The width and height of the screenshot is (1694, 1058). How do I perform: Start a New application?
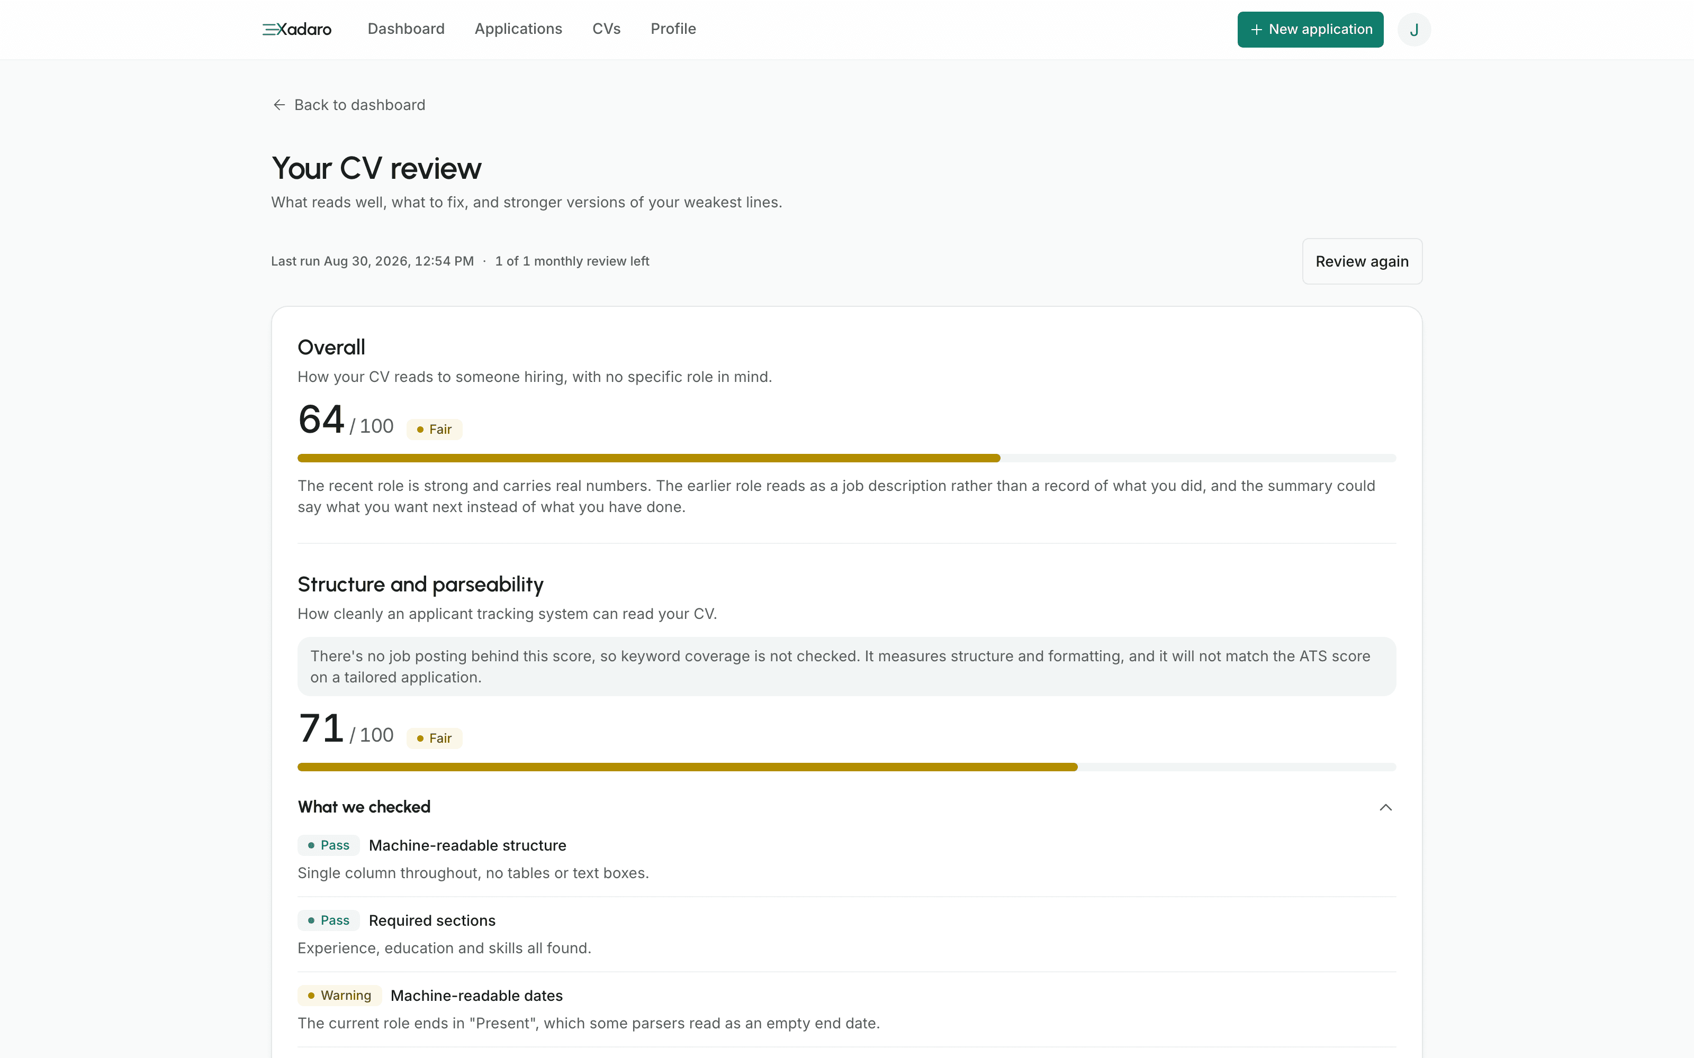point(1310,30)
